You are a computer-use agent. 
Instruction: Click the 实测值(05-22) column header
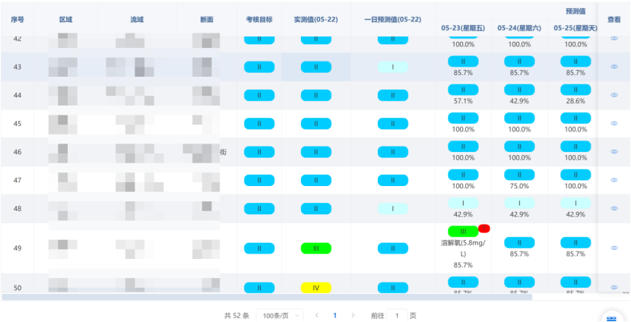pos(316,19)
